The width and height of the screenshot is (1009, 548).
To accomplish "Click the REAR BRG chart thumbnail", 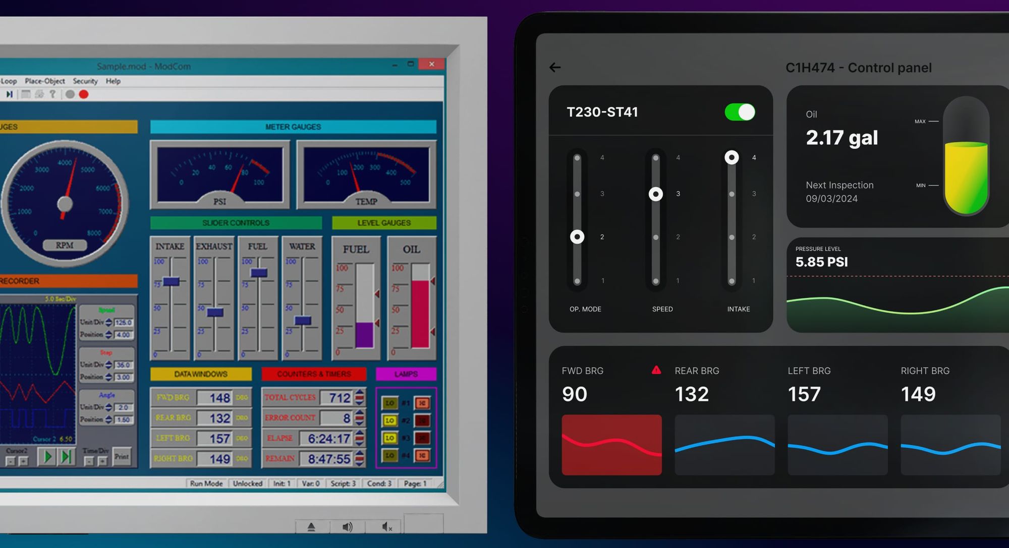I will [x=724, y=445].
